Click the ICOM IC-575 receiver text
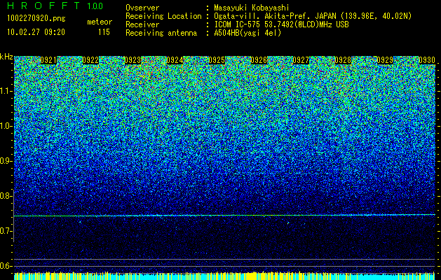Screen dimensions: 441x280 tap(281, 24)
